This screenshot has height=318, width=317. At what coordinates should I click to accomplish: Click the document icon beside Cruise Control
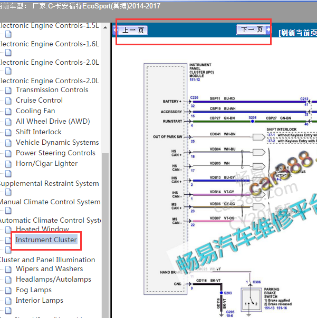8,101
